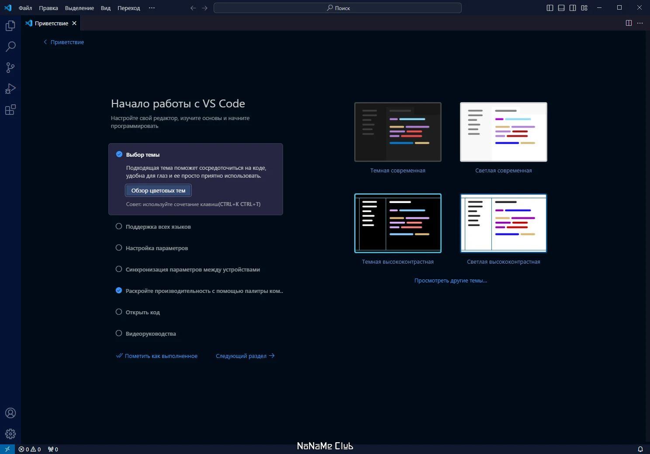
Task: Open the Explorer view in activity bar
Action: pyautogui.click(x=10, y=26)
